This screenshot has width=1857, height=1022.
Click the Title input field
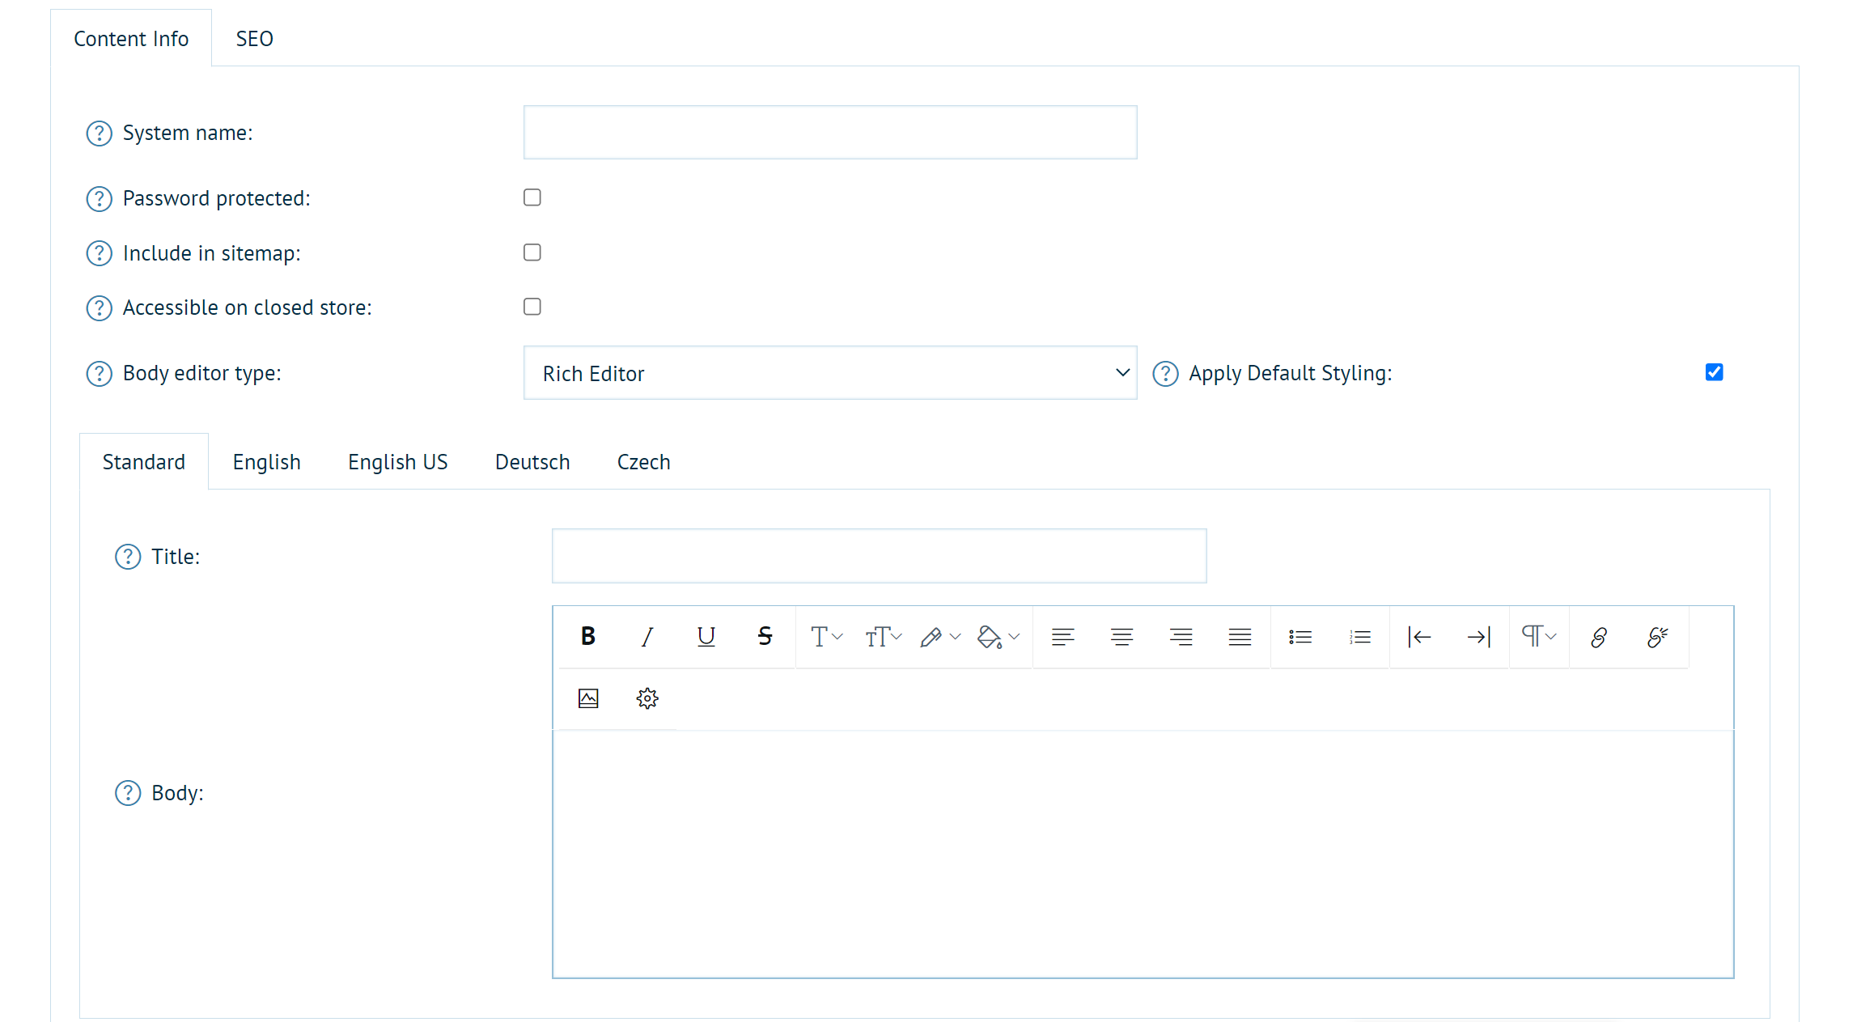(x=879, y=556)
